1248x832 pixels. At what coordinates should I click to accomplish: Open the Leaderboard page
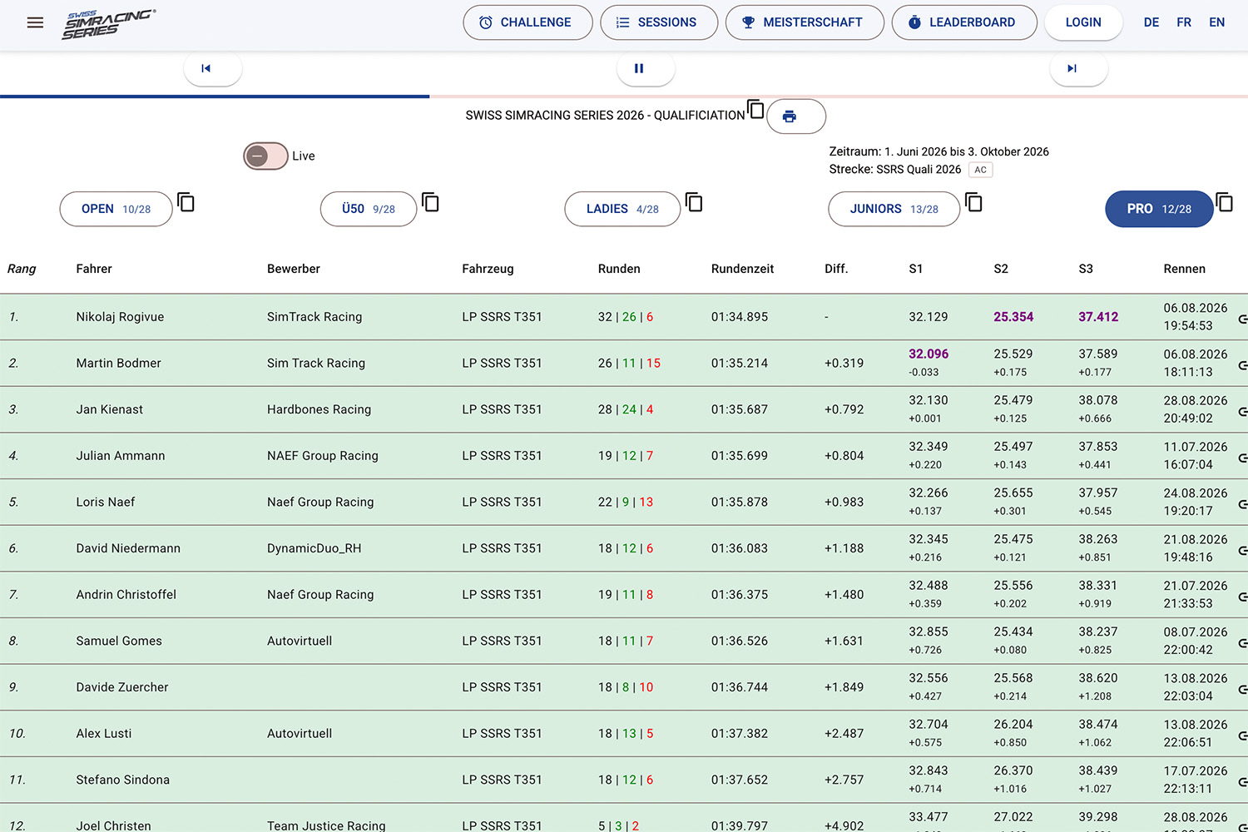964,22
